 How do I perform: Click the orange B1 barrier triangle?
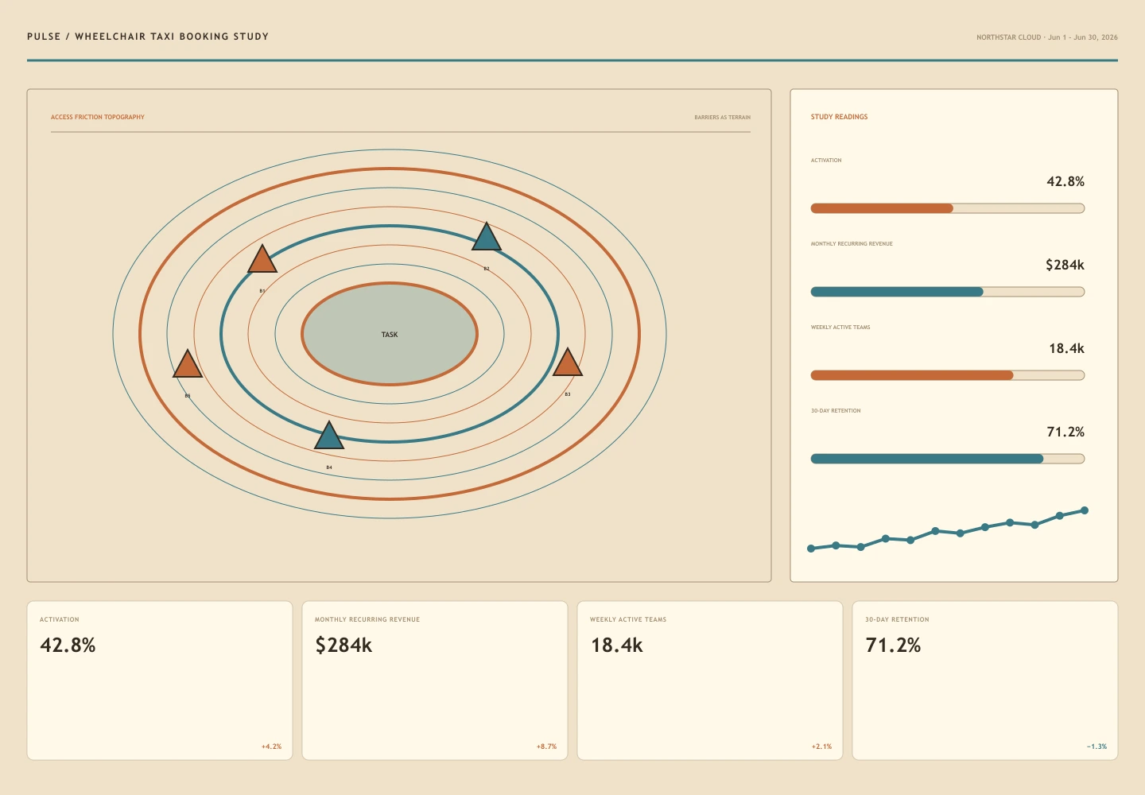point(262,261)
